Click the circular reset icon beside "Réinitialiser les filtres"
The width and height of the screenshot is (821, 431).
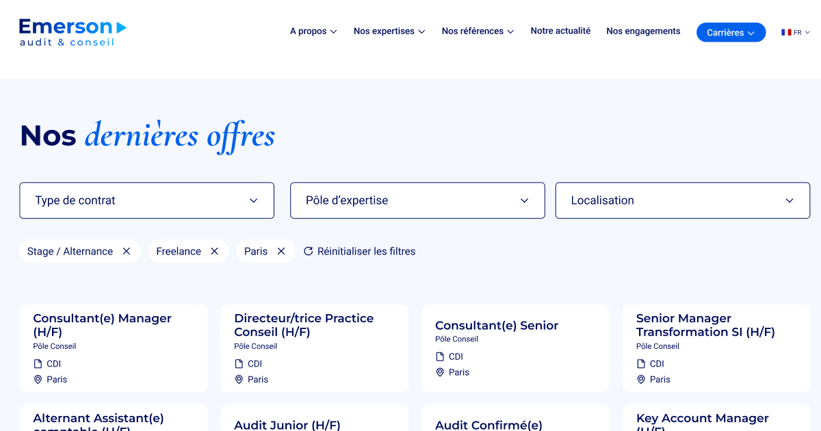pyautogui.click(x=307, y=251)
